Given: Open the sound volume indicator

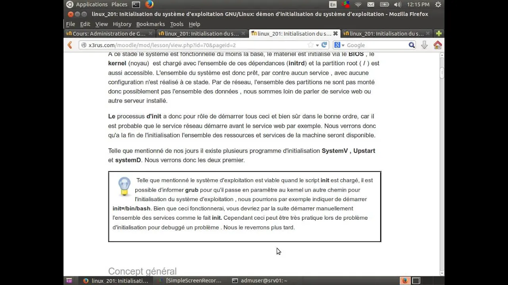Looking at the screenshot, I should [x=398, y=5].
